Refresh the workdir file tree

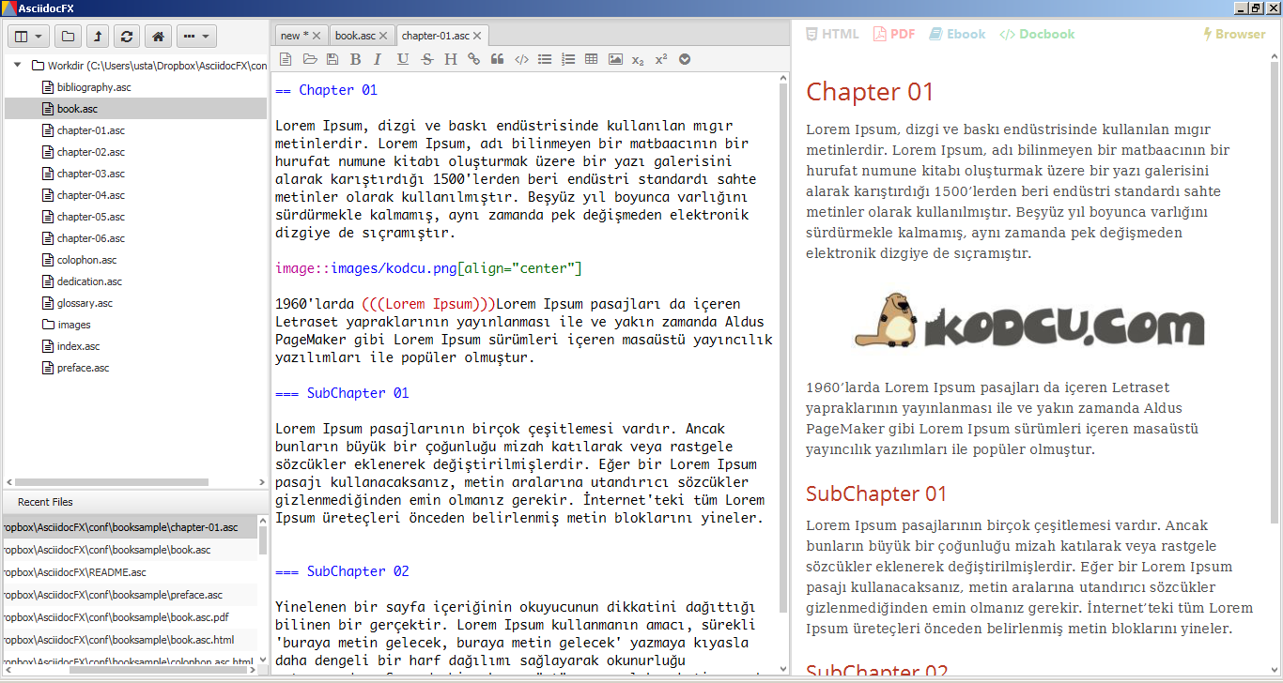(x=127, y=37)
